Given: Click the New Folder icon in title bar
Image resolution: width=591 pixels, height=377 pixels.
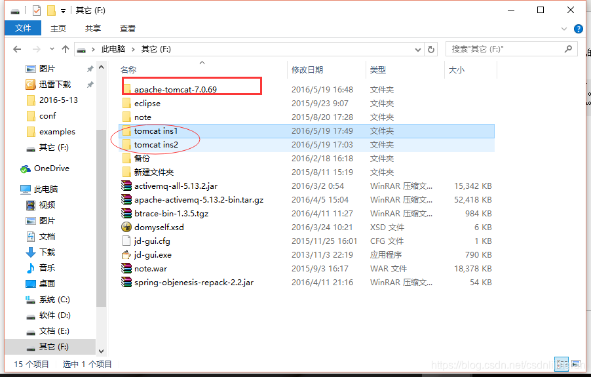Looking at the screenshot, I should coord(51,10).
